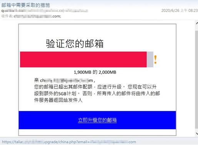Click the 1,900MB 的 2,000MB quota text
Screen dimensions: 198x145
pos(95,72)
